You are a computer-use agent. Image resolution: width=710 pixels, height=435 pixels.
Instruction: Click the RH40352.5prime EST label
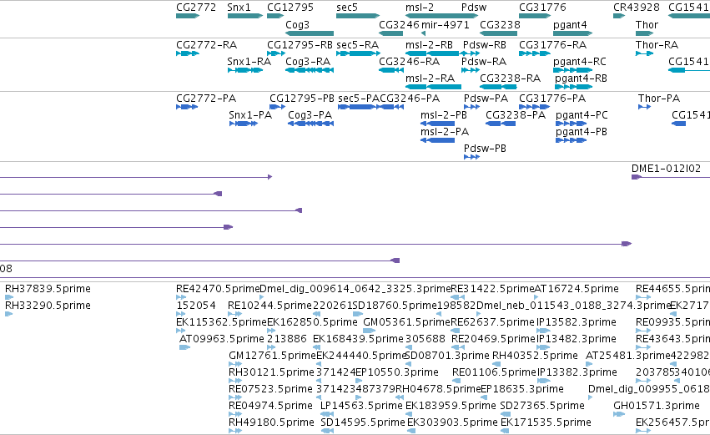coord(535,356)
